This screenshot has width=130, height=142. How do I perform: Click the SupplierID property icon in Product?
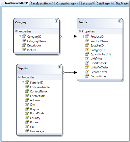point(87,45)
